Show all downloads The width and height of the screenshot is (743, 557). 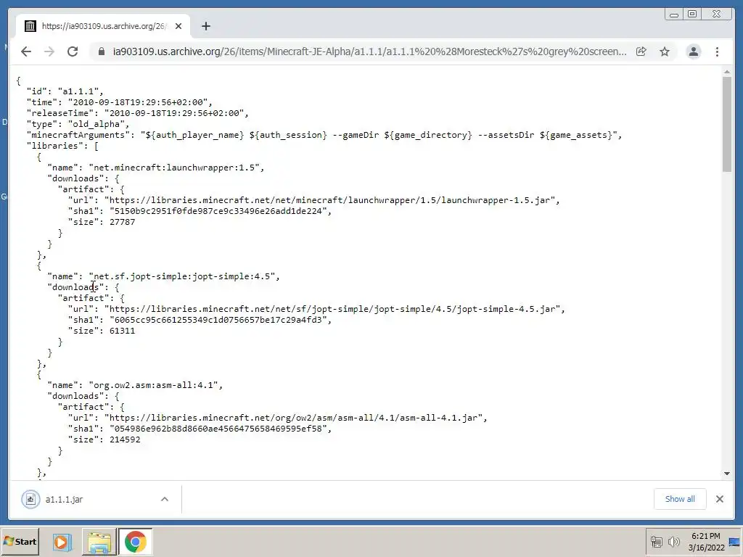click(680, 499)
